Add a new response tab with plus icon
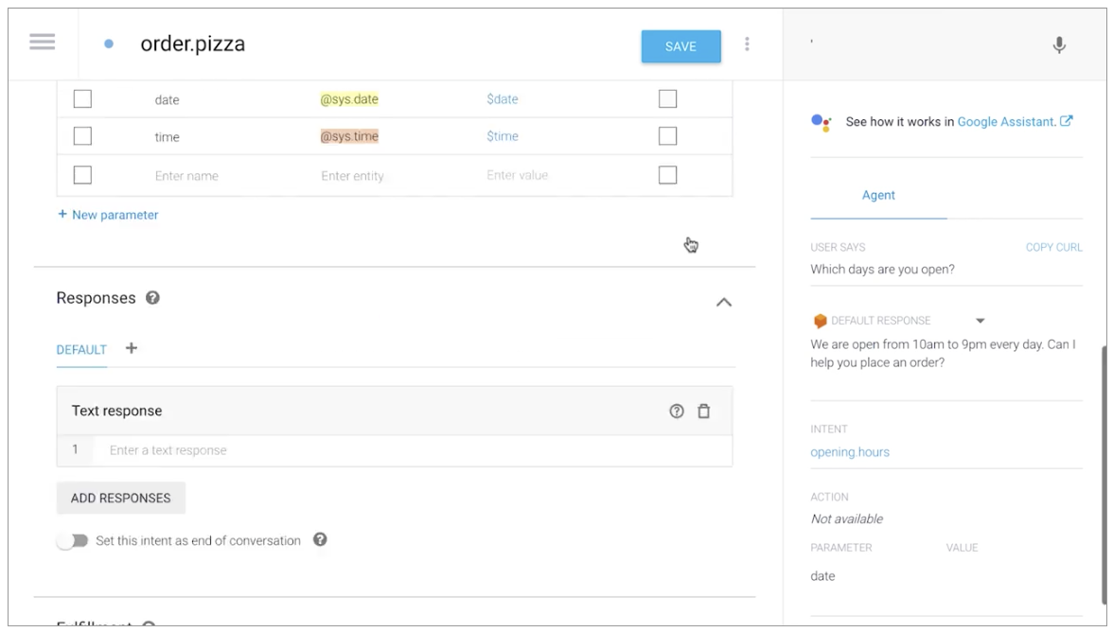Image resolution: width=1113 pixels, height=632 pixels. point(132,348)
